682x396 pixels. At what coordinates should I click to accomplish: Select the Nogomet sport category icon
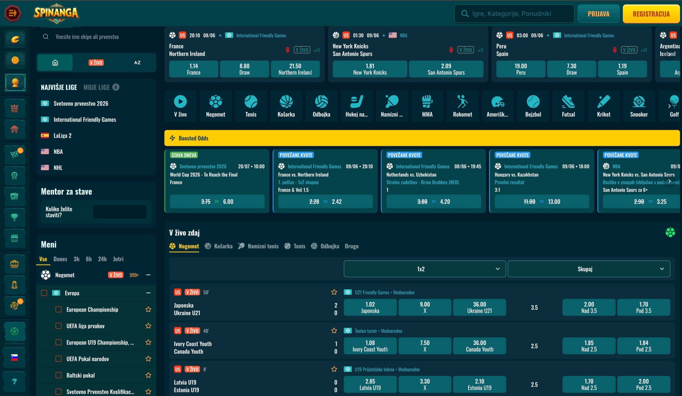(x=216, y=106)
